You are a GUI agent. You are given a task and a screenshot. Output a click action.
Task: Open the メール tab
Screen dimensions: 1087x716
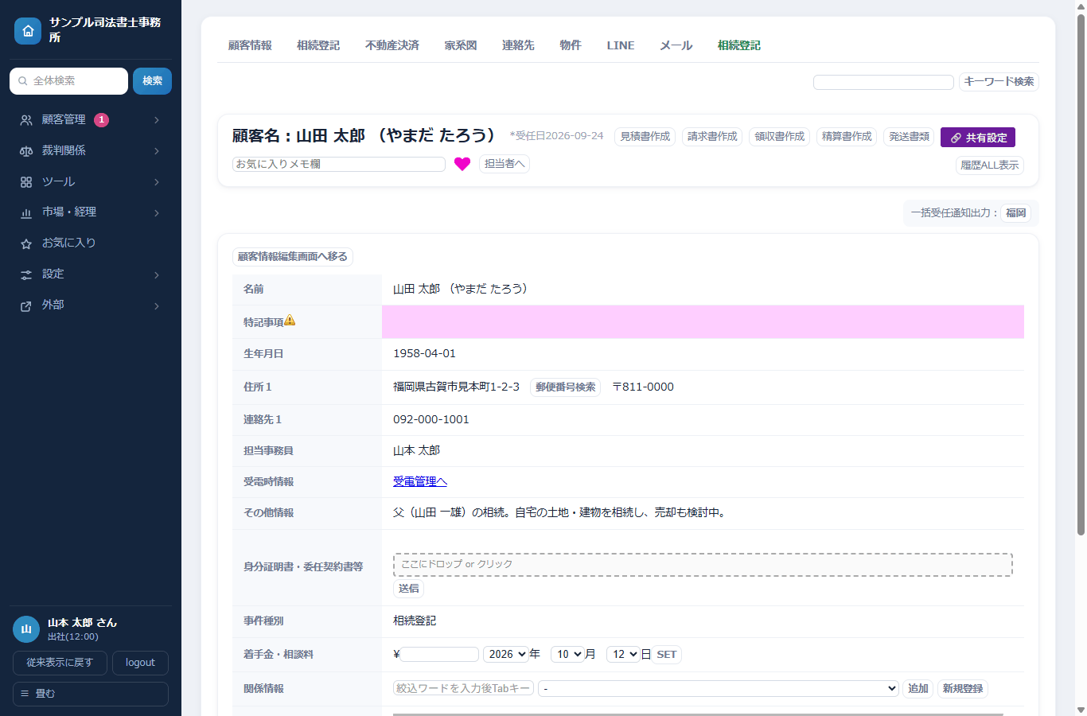tap(676, 45)
